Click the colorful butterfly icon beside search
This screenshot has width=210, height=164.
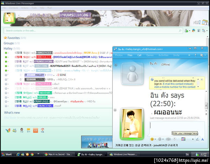[194, 31]
